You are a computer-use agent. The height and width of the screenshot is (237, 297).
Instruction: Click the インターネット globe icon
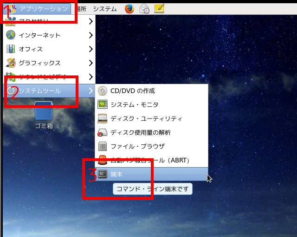(11, 35)
